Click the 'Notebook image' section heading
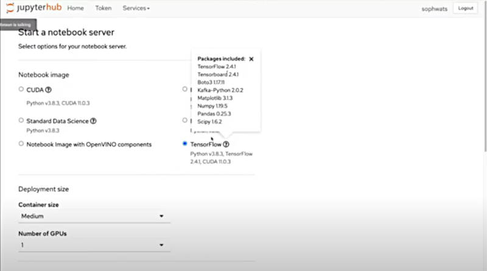The height and width of the screenshot is (271, 487). (x=43, y=75)
